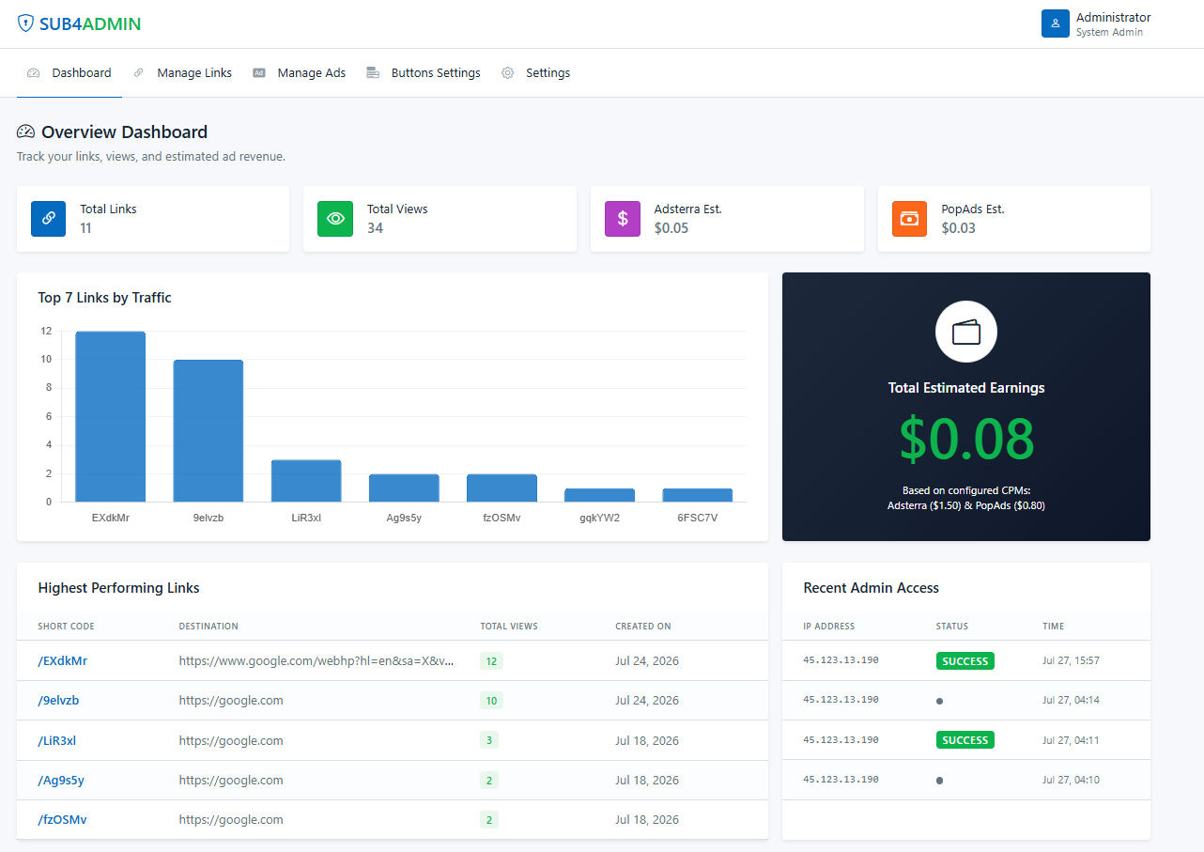The width and height of the screenshot is (1204, 852).
Task: Click the CREATED ON column header
Action: point(643,627)
